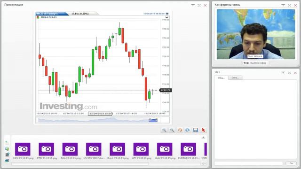Zoom in on the presentation slide

pyautogui.click(x=164, y=130)
